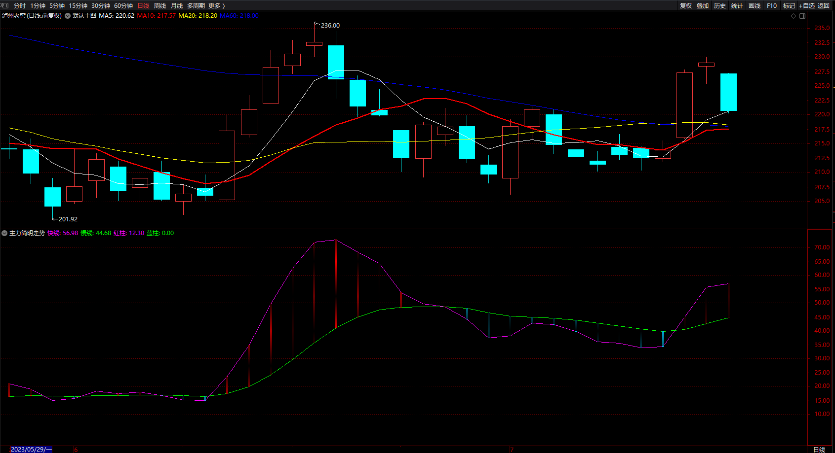The width and height of the screenshot is (835, 453).
Task: Open dropdown arrow beside 默认主图
Action: [x=68, y=16]
